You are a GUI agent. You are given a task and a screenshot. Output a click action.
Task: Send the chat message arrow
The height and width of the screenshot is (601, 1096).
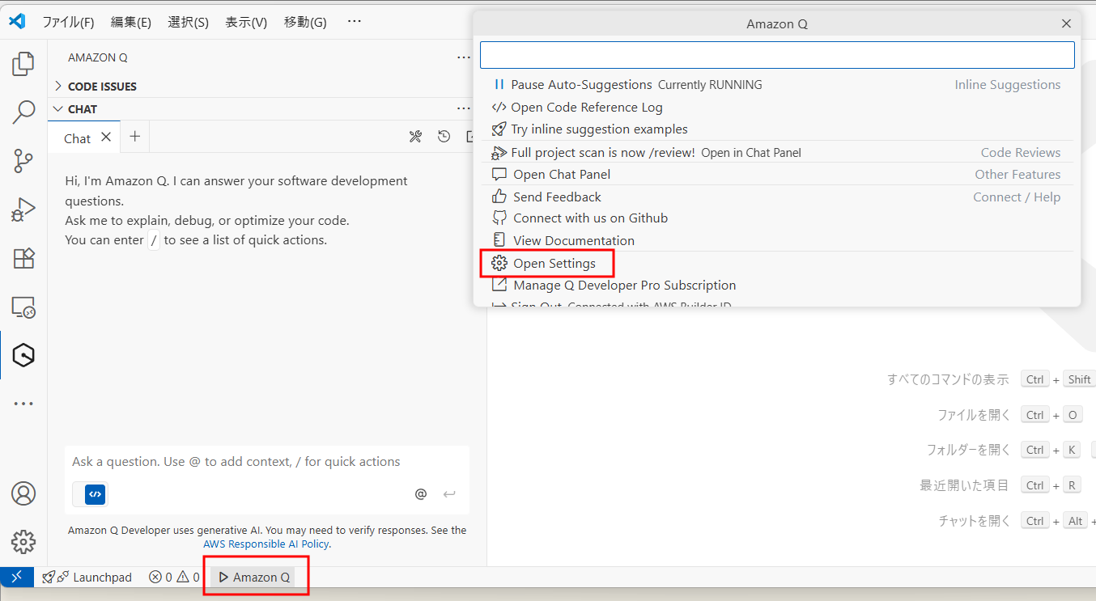(x=449, y=493)
